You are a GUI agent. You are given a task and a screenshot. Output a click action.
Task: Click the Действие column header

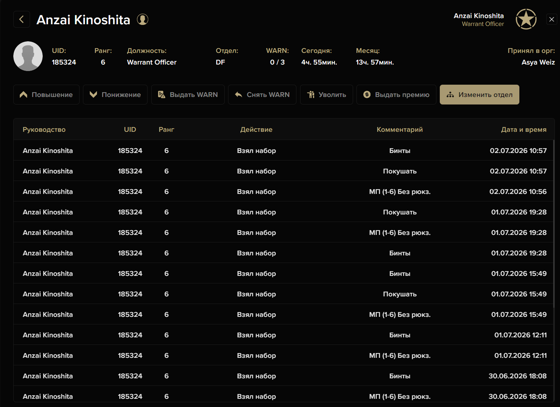[256, 129]
